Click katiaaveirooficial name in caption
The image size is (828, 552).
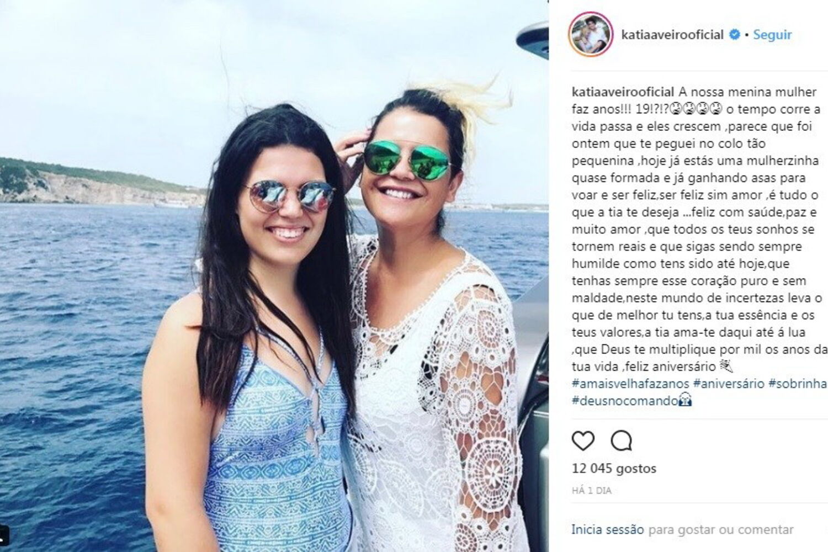coord(623,92)
